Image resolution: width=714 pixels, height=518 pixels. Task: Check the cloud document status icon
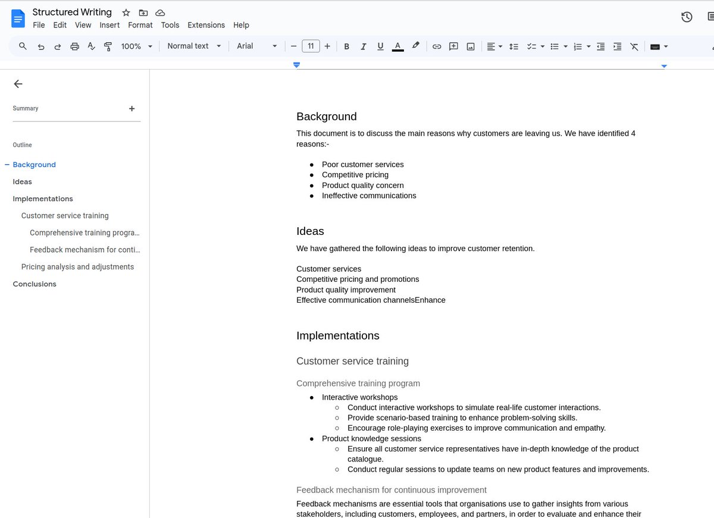pos(160,12)
